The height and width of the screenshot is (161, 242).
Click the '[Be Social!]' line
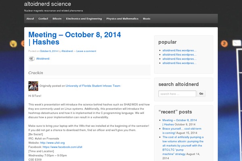35,134
